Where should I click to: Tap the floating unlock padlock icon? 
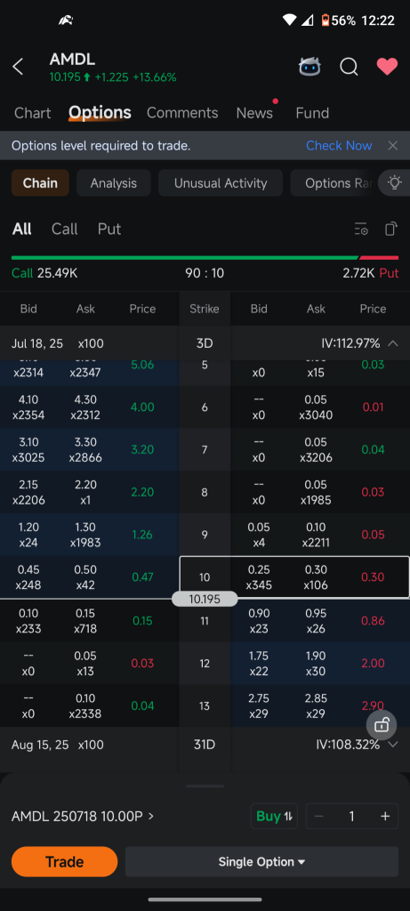coord(382,725)
